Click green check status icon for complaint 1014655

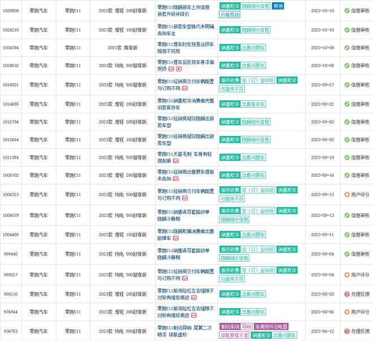(x=347, y=104)
